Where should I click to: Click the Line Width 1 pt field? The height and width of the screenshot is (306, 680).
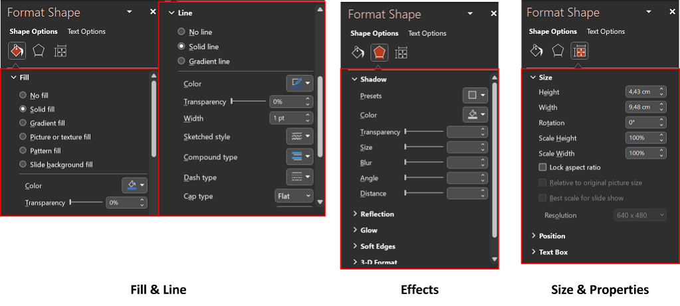291,117
